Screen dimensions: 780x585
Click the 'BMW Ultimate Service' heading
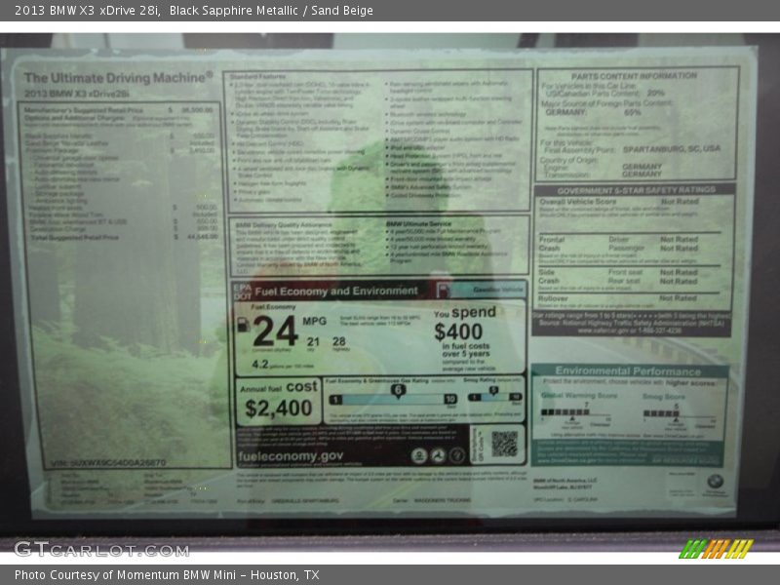(x=418, y=224)
